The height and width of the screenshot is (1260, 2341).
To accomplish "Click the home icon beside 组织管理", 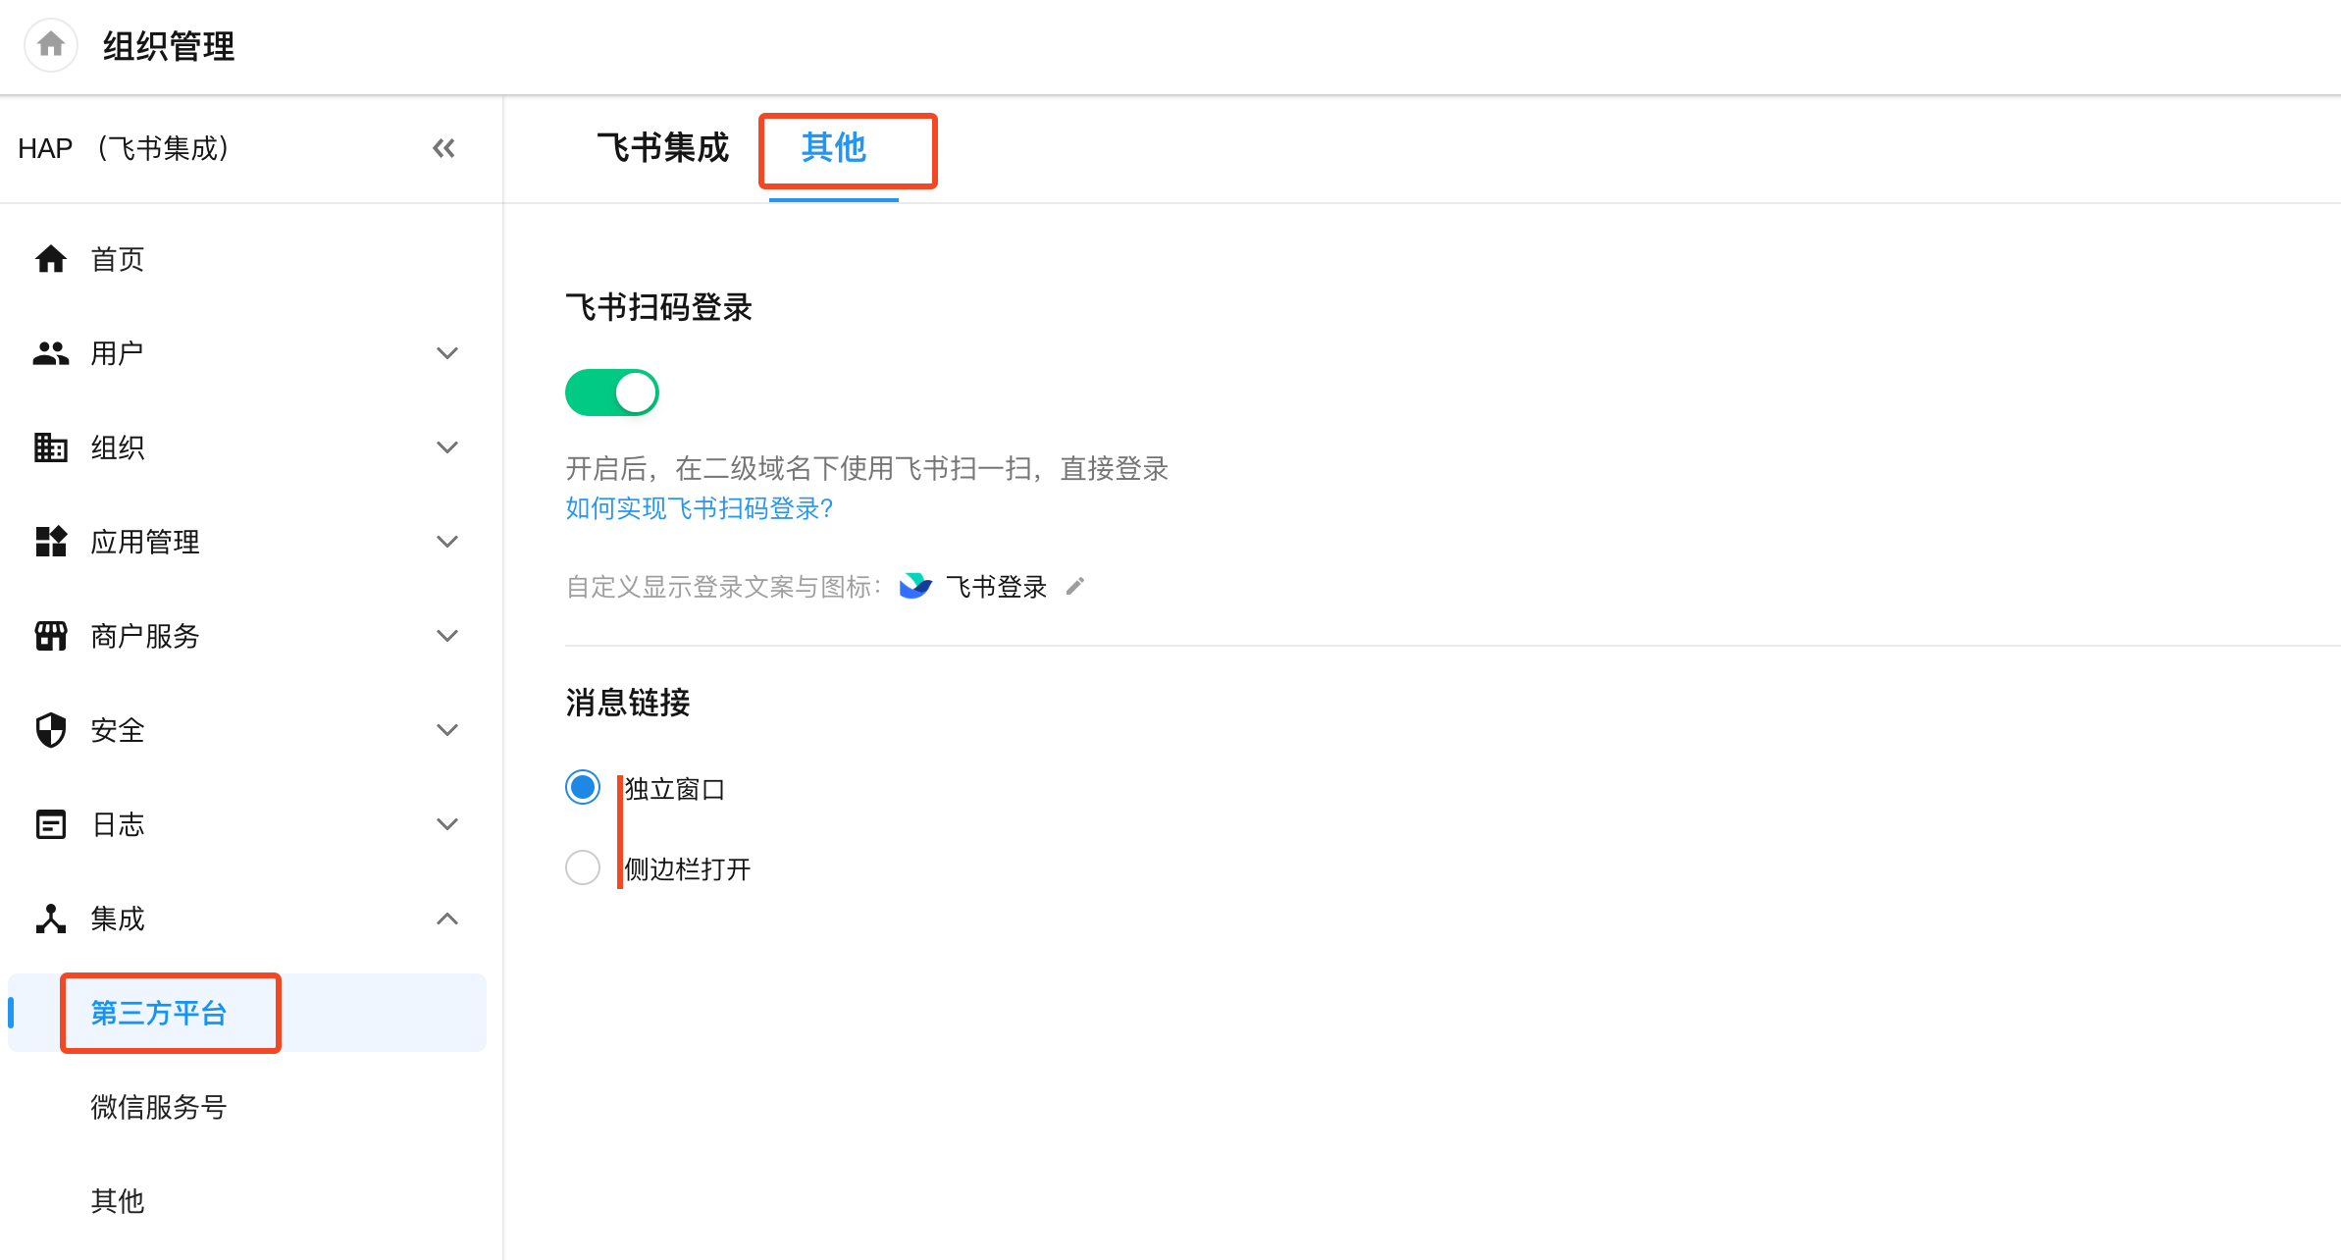I will pyautogui.click(x=51, y=45).
